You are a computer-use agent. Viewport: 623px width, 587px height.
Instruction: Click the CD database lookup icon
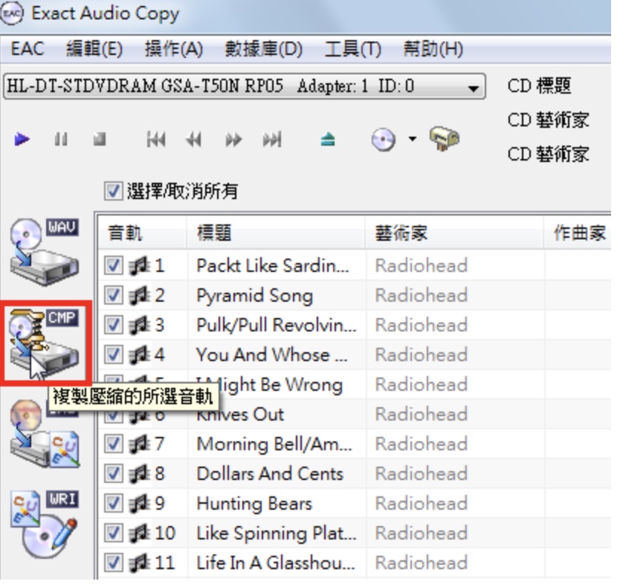pyautogui.click(x=384, y=140)
